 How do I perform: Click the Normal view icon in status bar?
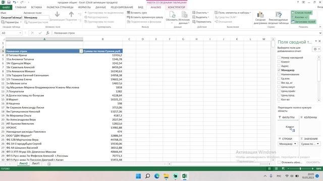(x=269, y=168)
